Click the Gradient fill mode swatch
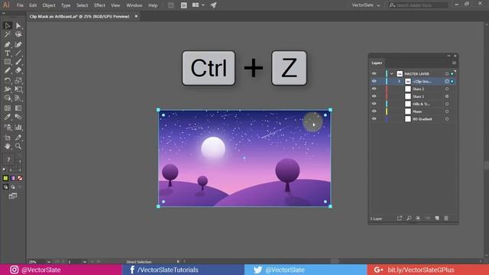Screen dimensions: 489x275 13,178
